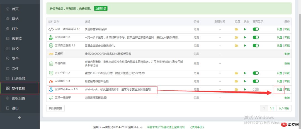
Task: Click the 计划任务 calendar icon
Action: click(x=8, y=78)
